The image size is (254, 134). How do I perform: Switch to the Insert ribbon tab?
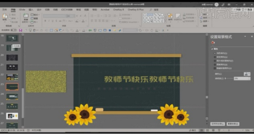pos(31,10)
